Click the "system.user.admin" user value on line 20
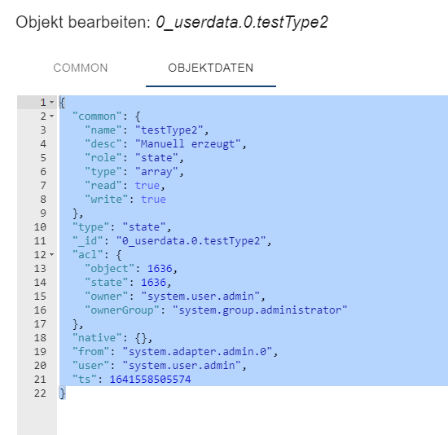Screen dimensions: 448x435 point(182,365)
